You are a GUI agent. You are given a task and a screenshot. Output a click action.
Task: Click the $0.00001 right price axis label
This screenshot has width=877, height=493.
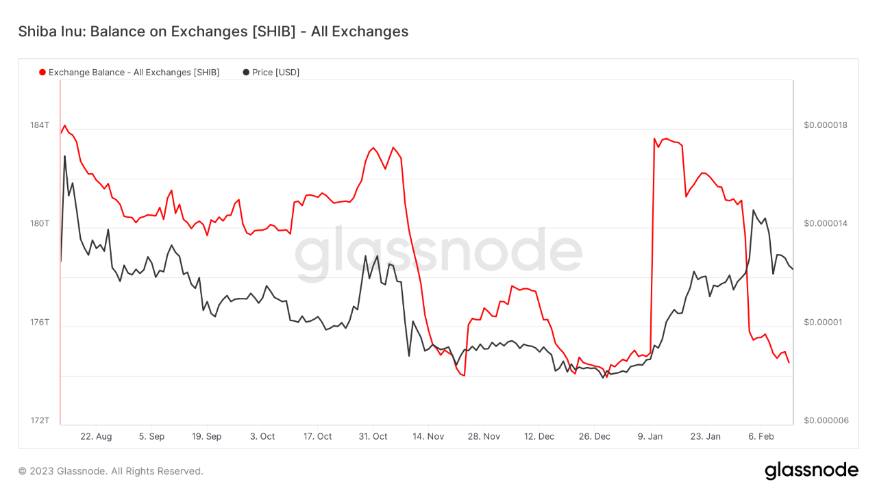point(824,322)
